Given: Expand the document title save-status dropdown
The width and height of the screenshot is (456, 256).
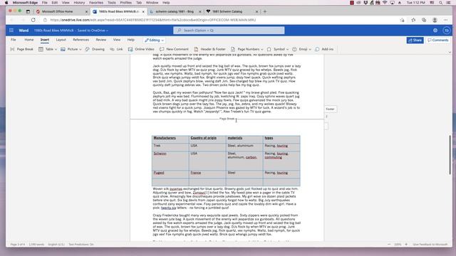Looking at the screenshot, I should coord(107,31).
